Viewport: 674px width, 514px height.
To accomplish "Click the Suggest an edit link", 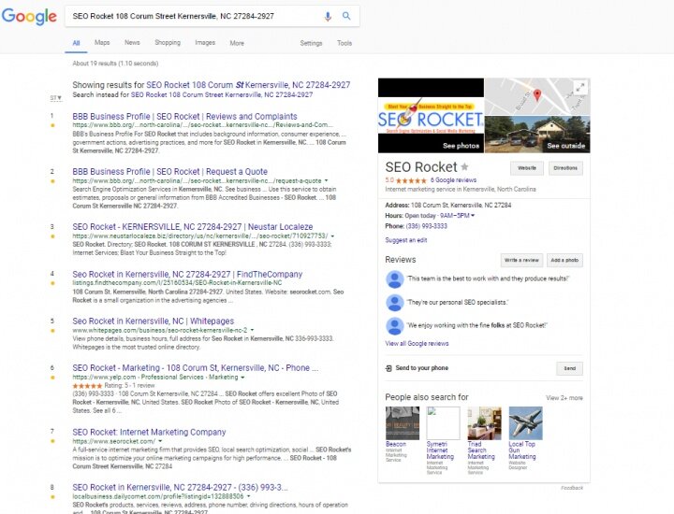I will (406, 240).
